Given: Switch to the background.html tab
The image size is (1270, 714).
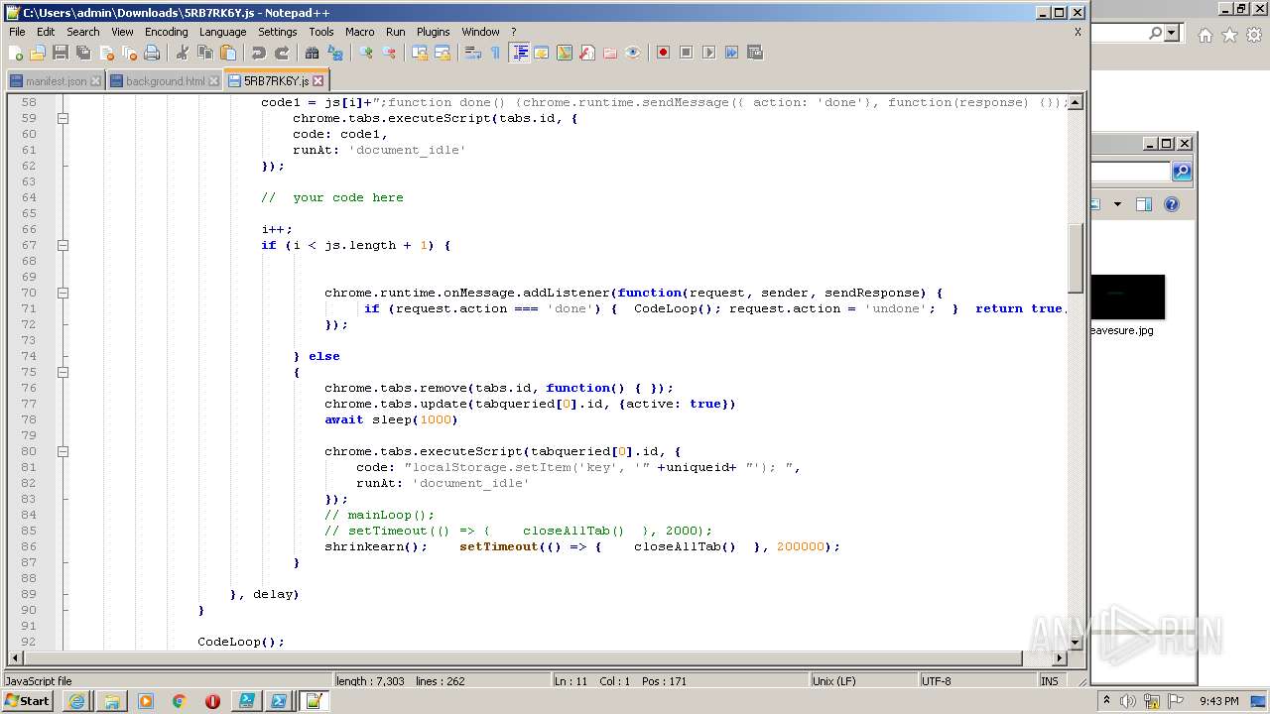Looking at the screenshot, I should [x=165, y=81].
